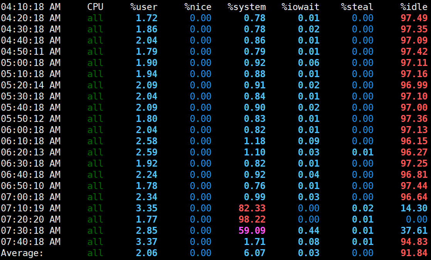The height and width of the screenshot is (260, 431).
Task: Click the 07:20:20 AM timestamp
Action: pyautogui.click(x=31, y=219)
